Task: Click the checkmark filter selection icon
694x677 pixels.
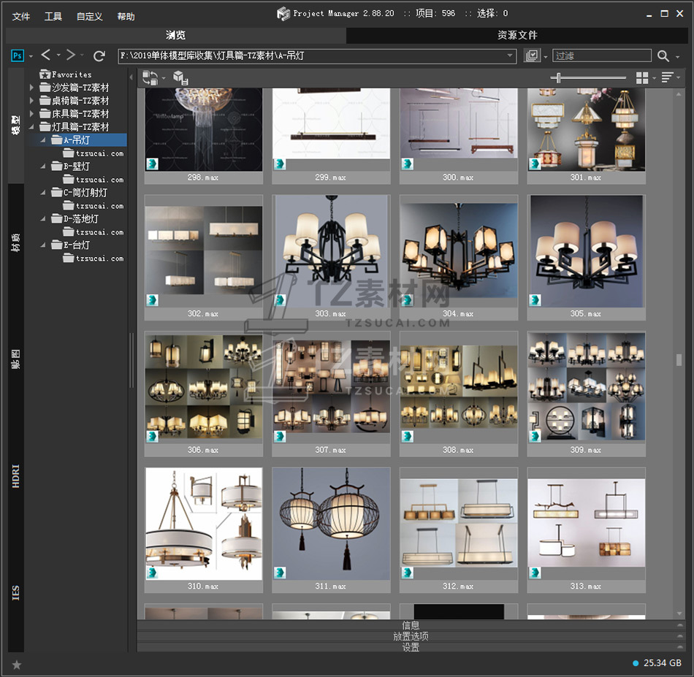Action: [x=532, y=56]
